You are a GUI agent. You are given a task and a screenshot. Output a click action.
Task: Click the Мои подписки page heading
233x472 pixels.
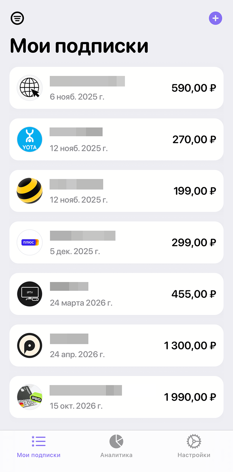[79, 46]
